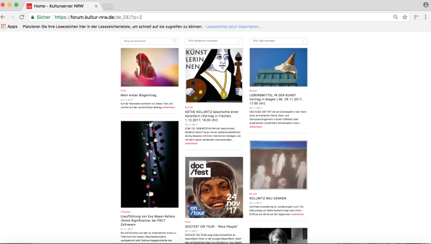The width and height of the screenshot is (431, 244).
Task: Click the Künstlerinnen nun illustration thumbnail
Action: point(214,75)
